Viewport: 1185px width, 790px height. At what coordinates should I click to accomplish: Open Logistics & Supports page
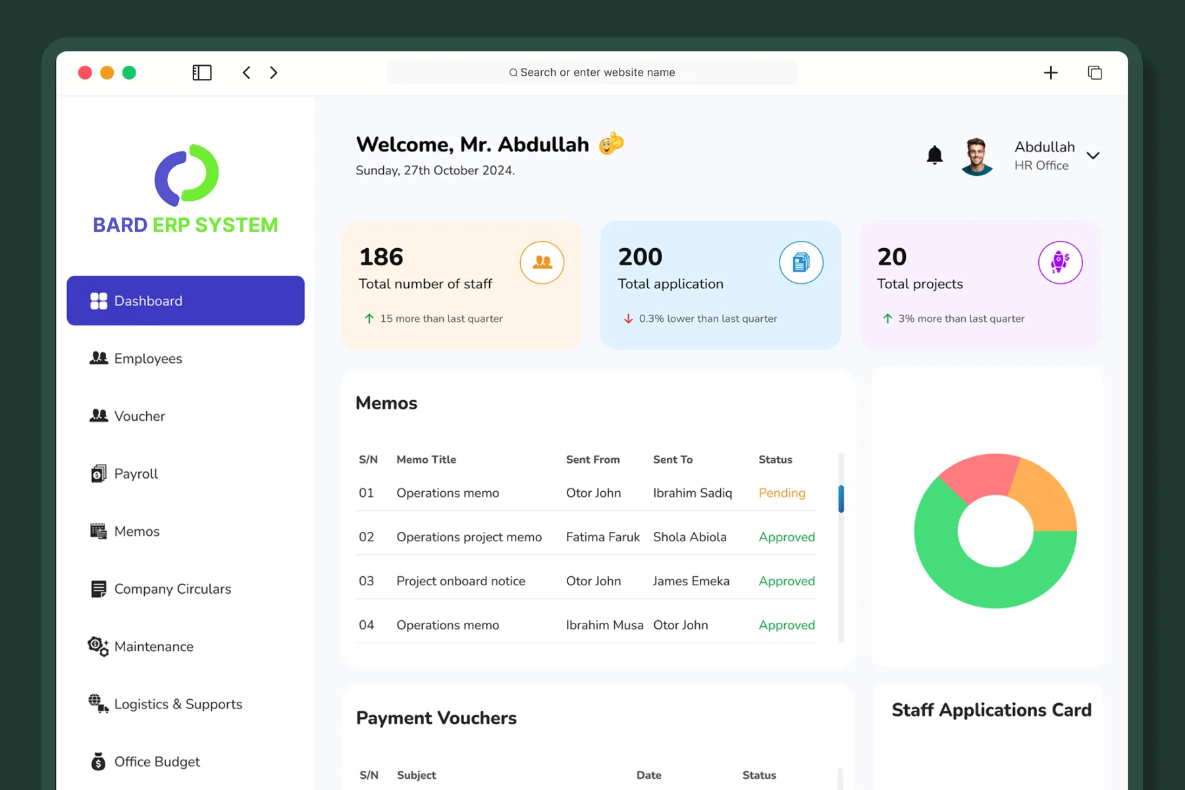point(178,704)
